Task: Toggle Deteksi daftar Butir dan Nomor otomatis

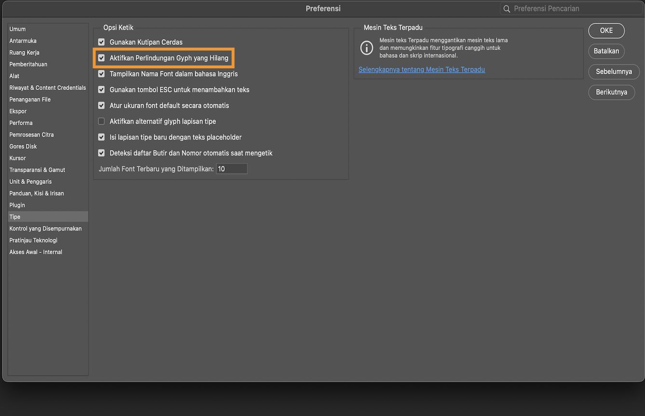Action: tap(101, 153)
